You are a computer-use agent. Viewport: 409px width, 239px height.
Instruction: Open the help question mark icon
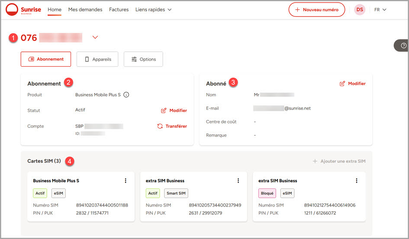point(403,45)
